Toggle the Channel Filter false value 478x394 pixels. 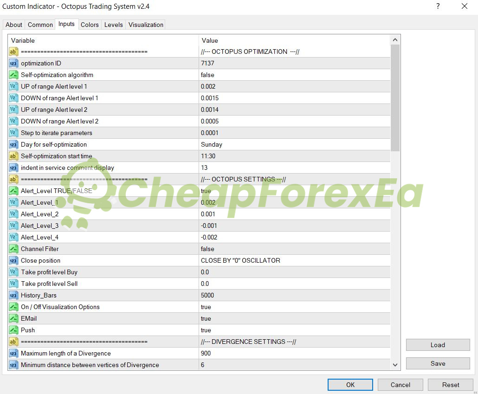pyautogui.click(x=295, y=249)
